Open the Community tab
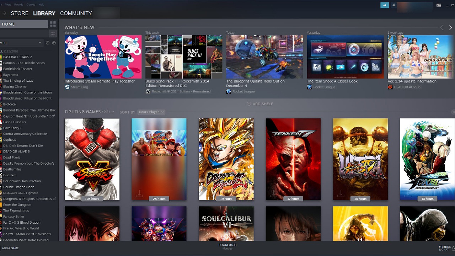The height and width of the screenshot is (256, 455). click(76, 13)
